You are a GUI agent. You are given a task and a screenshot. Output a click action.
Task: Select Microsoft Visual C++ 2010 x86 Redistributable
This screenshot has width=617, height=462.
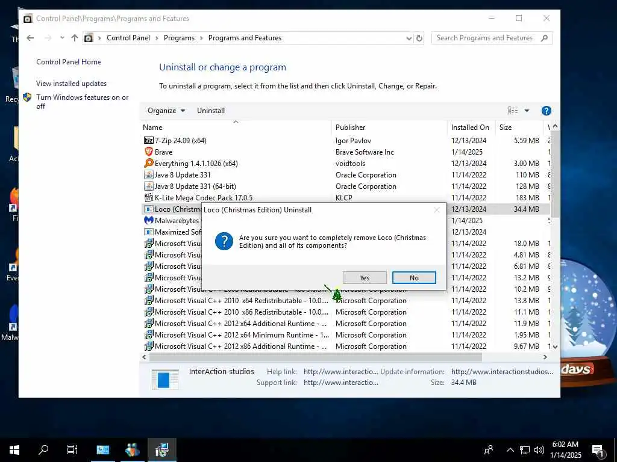(346, 312)
